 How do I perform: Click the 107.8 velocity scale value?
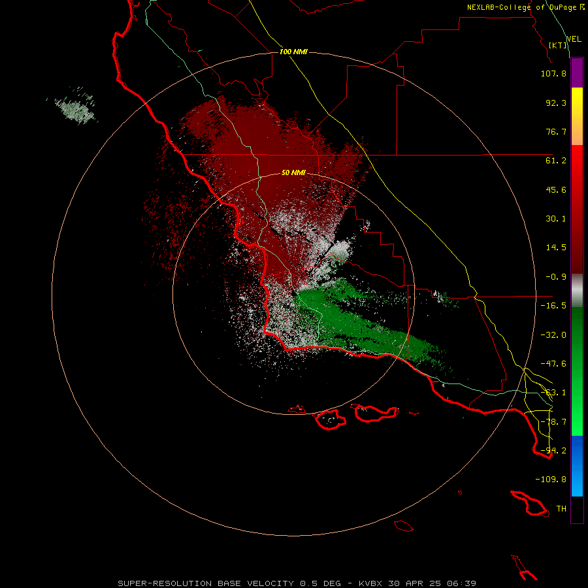click(553, 73)
